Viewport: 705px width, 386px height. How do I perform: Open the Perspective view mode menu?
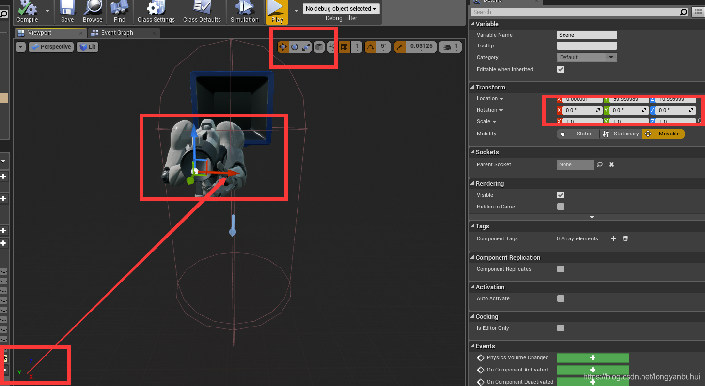coord(51,47)
